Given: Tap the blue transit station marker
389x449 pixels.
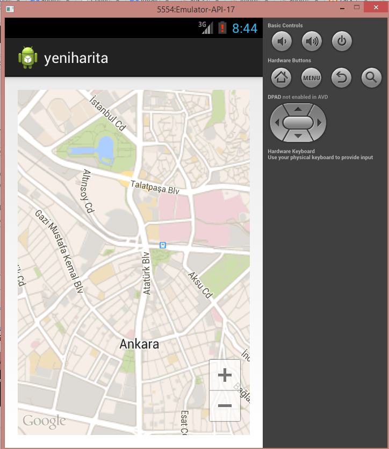Looking at the screenshot, I should pyautogui.click(x=163, y=245).
